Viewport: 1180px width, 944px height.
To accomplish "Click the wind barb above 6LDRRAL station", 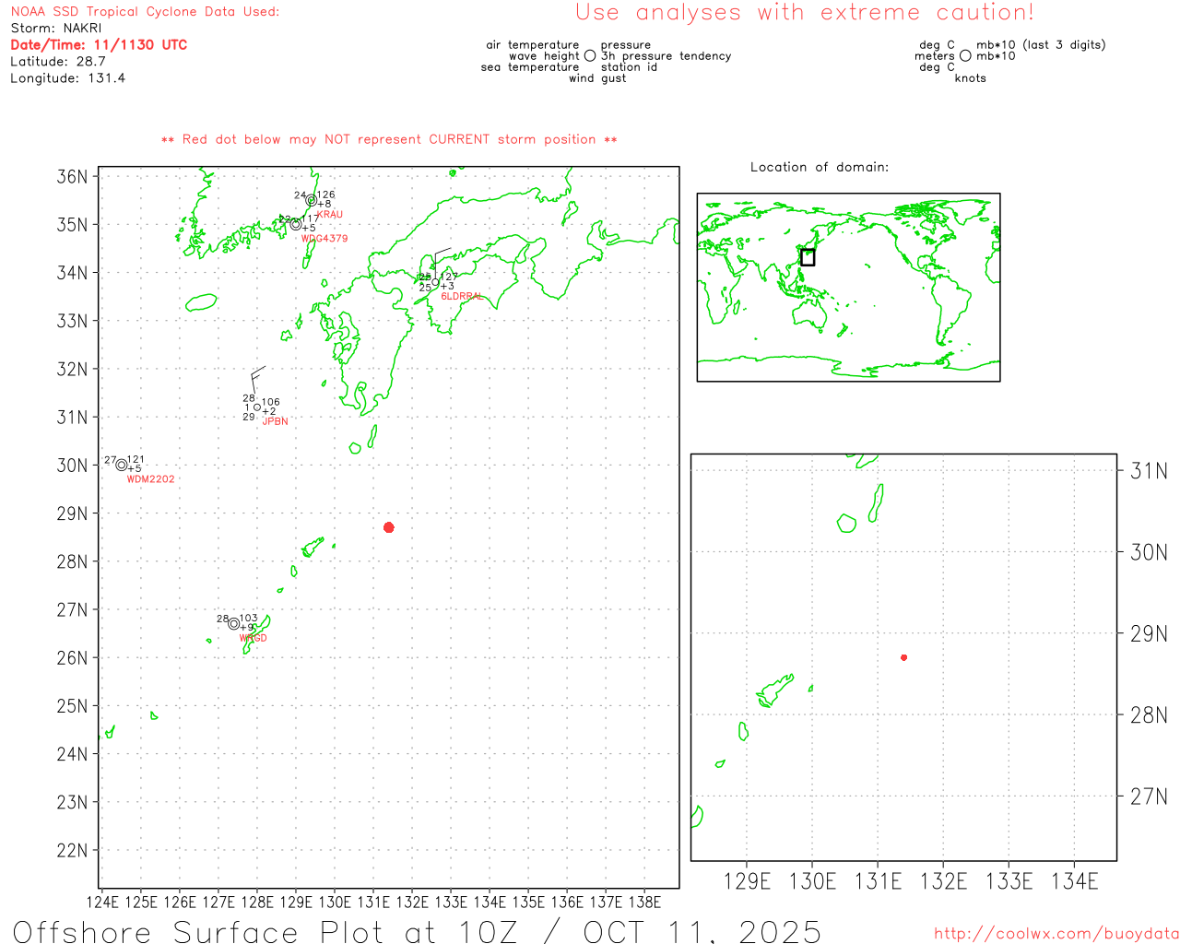I will pyautogui.click(x=440, y=257).
